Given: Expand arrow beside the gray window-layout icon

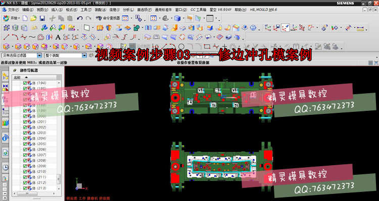Looking at the screenshot, I should click(216, 19).
